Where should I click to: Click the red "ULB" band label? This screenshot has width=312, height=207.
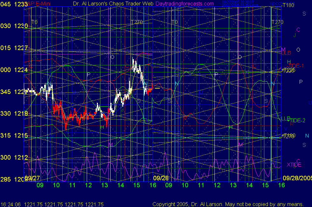[x=286, y=53]
